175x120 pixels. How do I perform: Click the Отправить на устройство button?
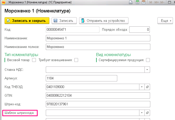(x=104, y=21)
